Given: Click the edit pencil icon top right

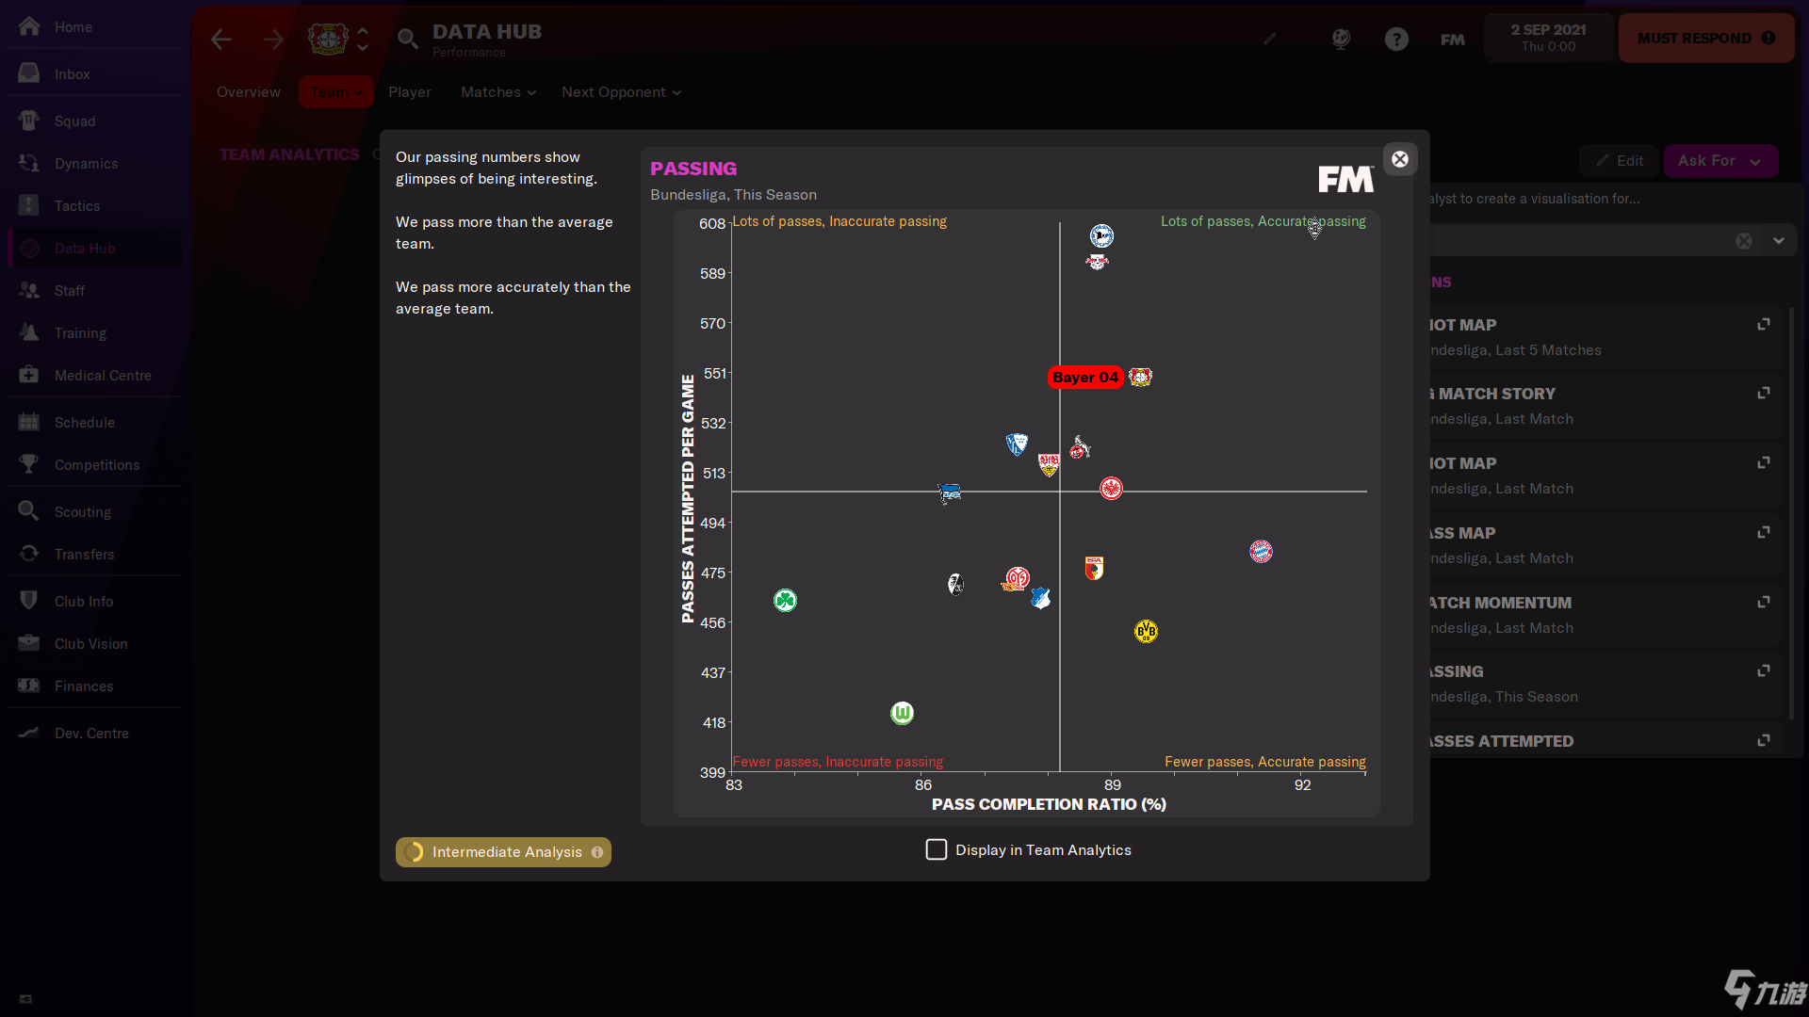Looking at the screenshot, I should (1271, 39).
